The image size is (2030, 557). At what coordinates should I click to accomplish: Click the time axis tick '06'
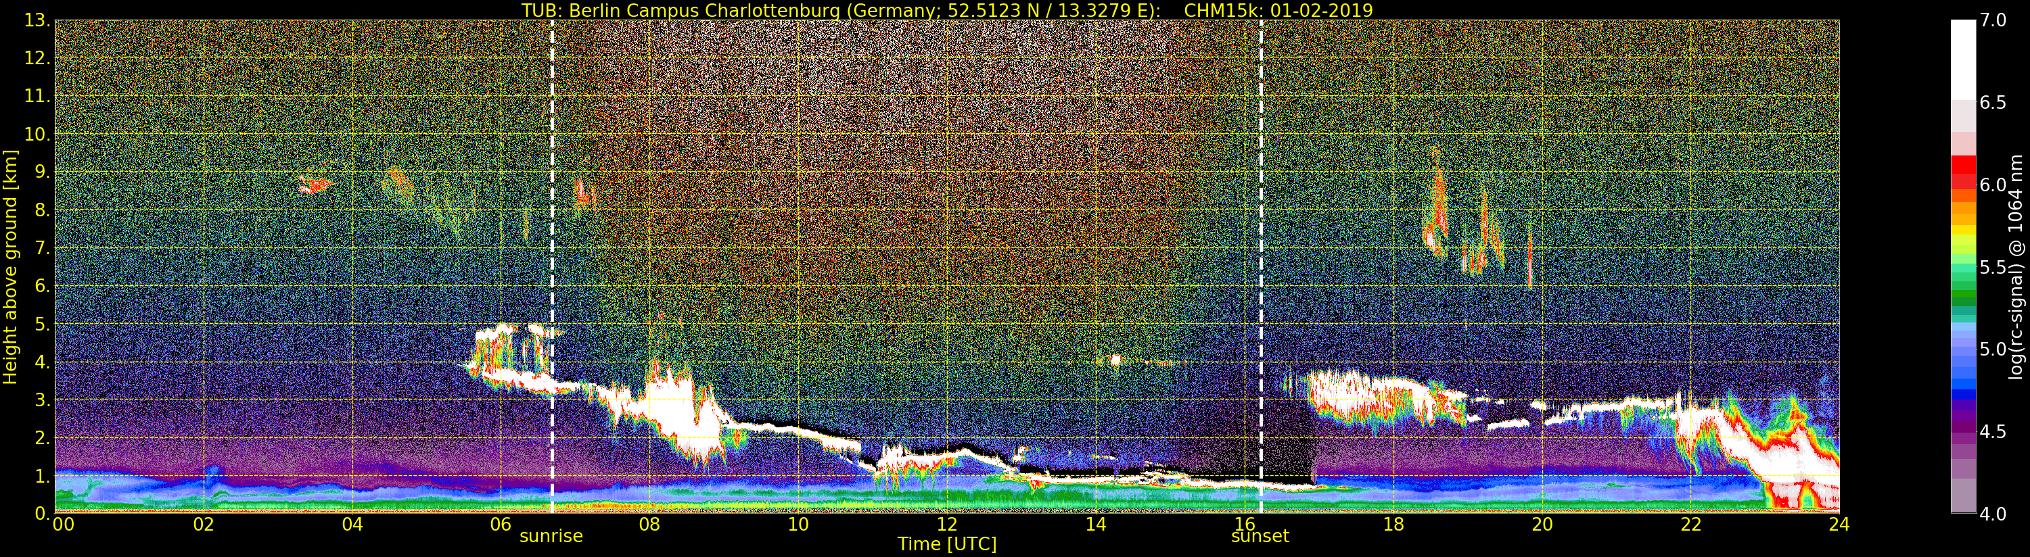coord(501,524)
